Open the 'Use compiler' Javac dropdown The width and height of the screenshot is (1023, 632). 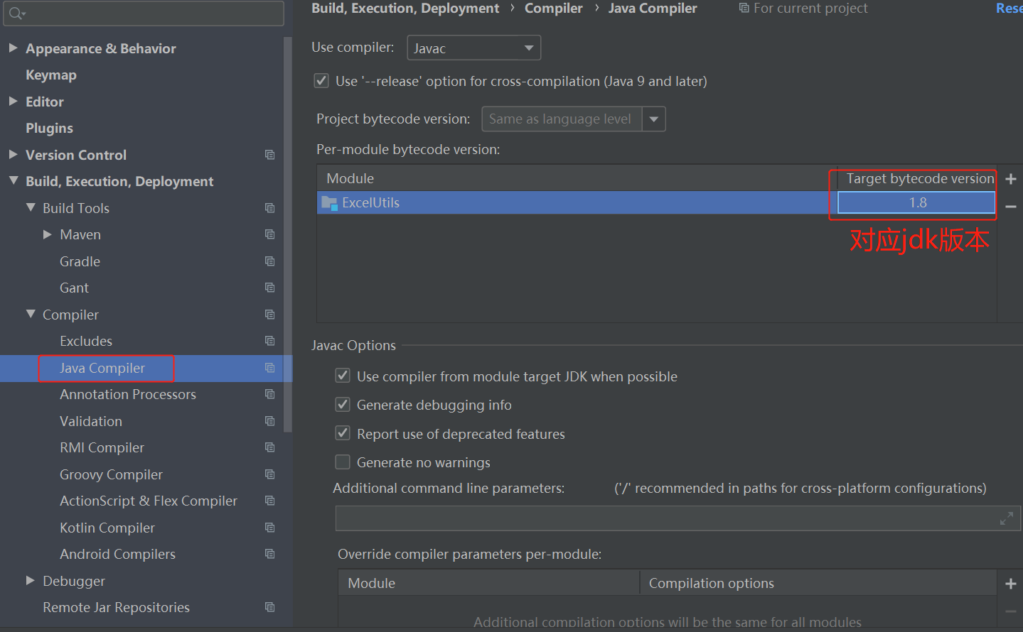[x=528, y=47]
